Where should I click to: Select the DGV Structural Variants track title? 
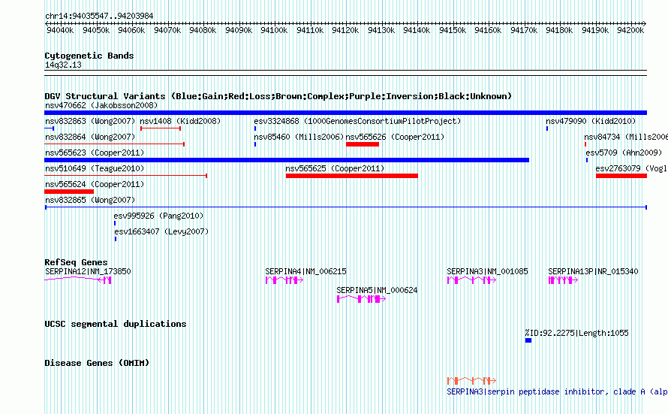tap(278, 96)
